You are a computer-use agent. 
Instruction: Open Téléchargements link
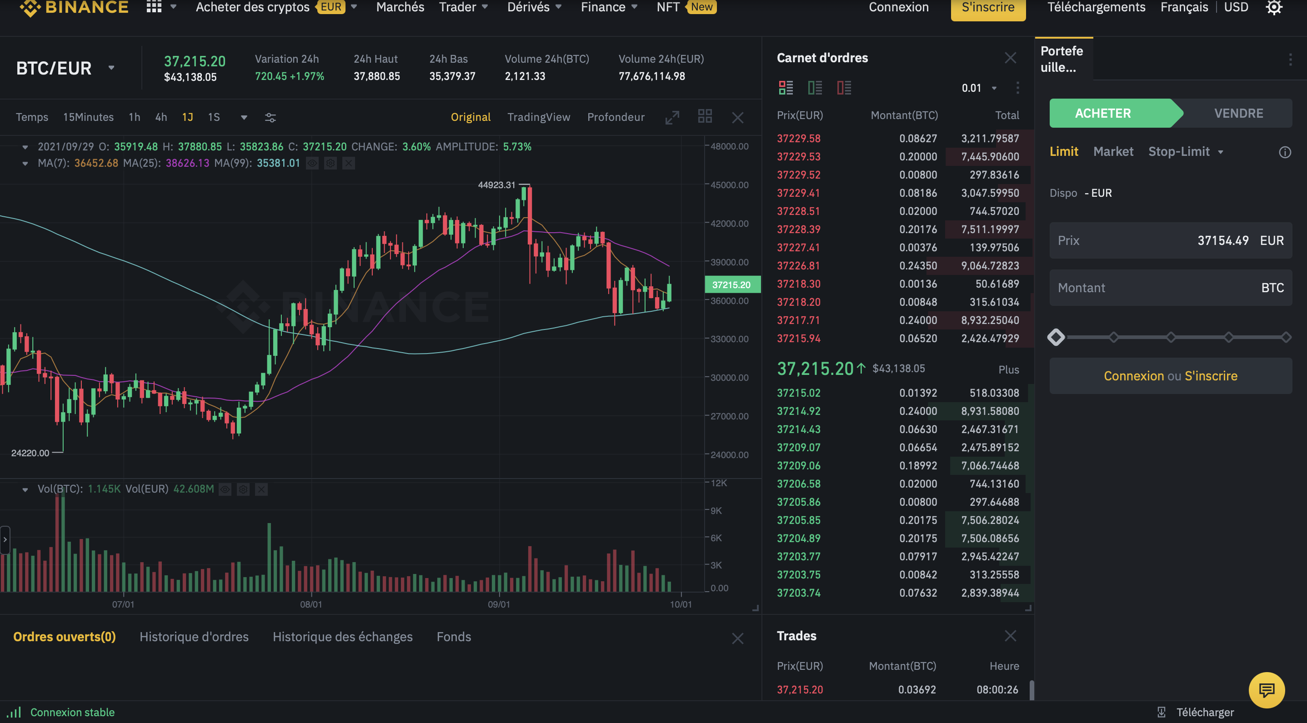click(1096, 7)
